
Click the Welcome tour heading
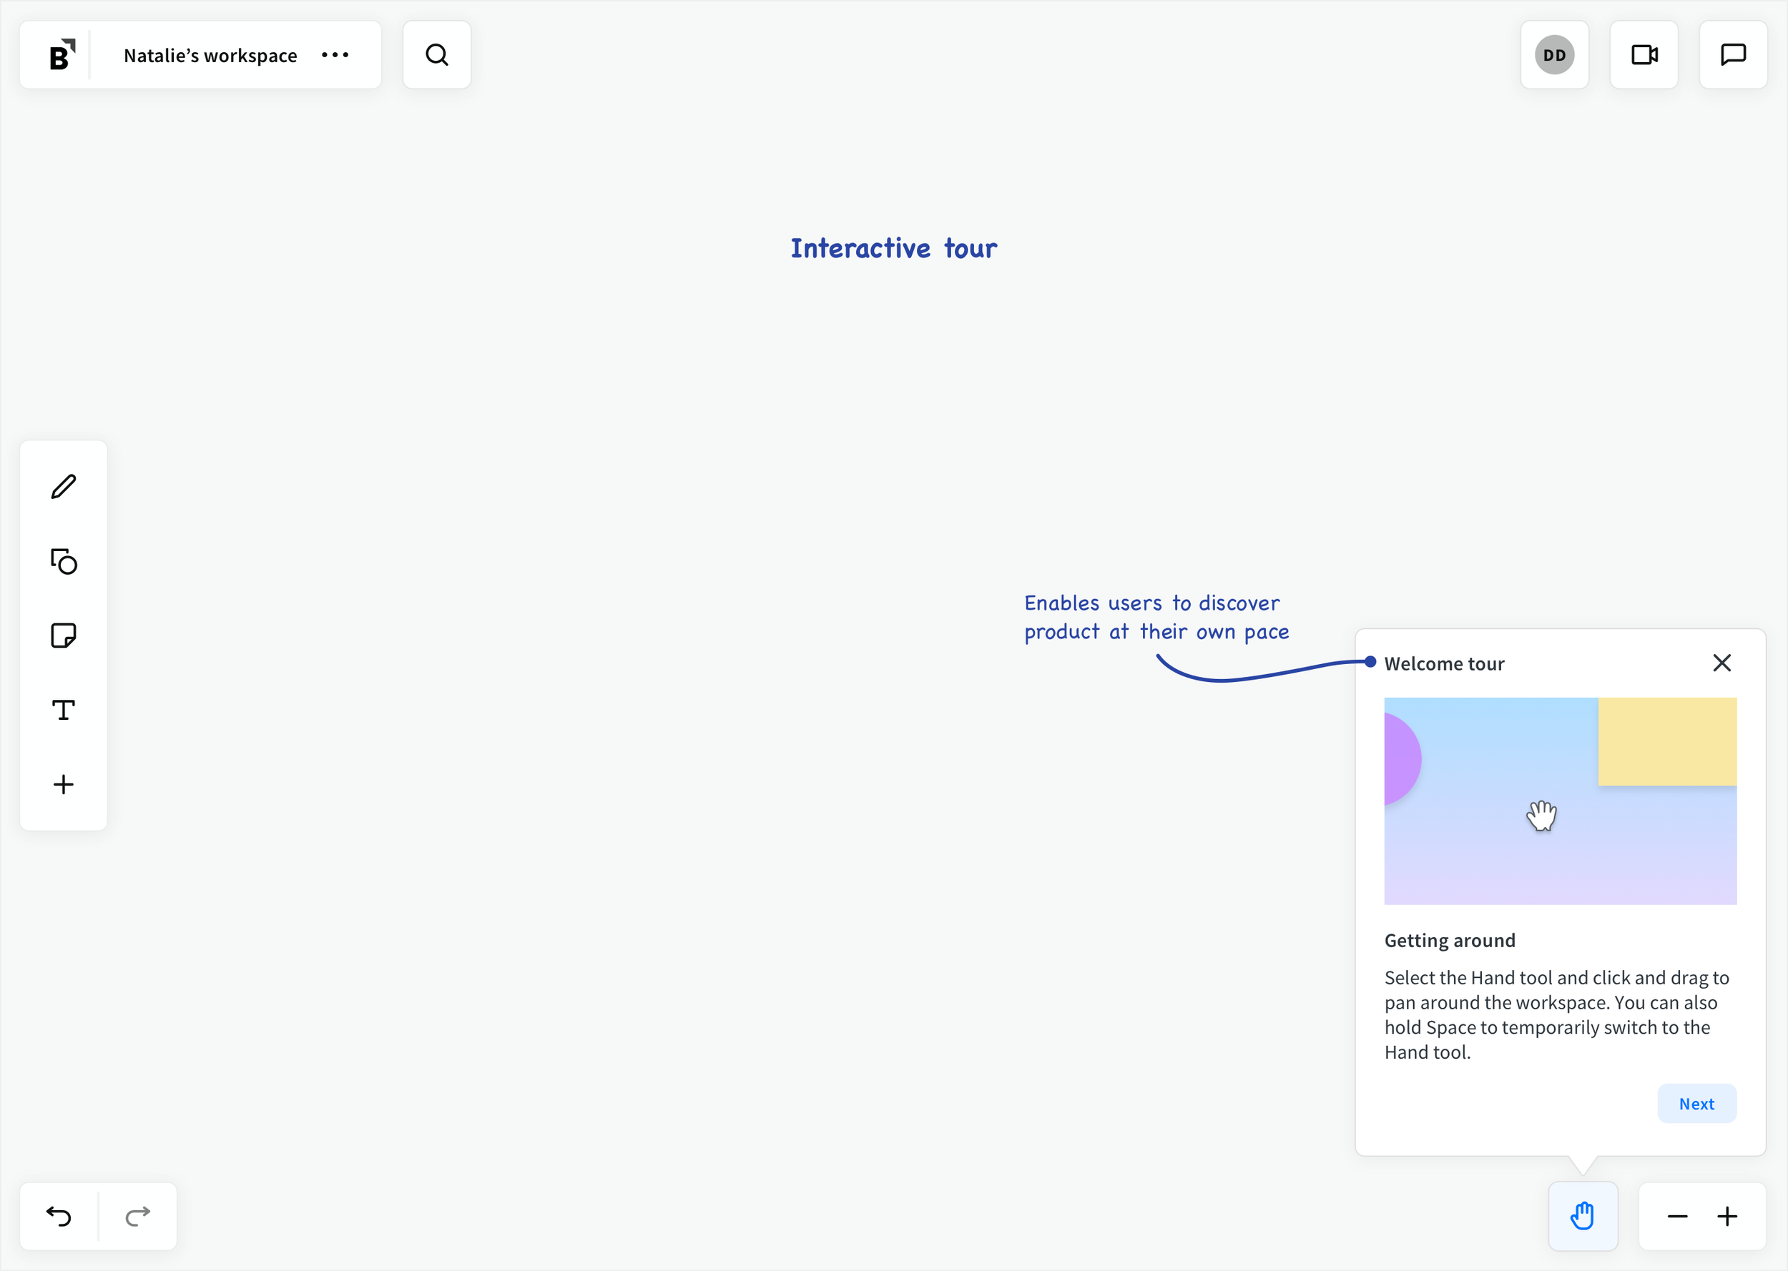[x=1443, y=663]
